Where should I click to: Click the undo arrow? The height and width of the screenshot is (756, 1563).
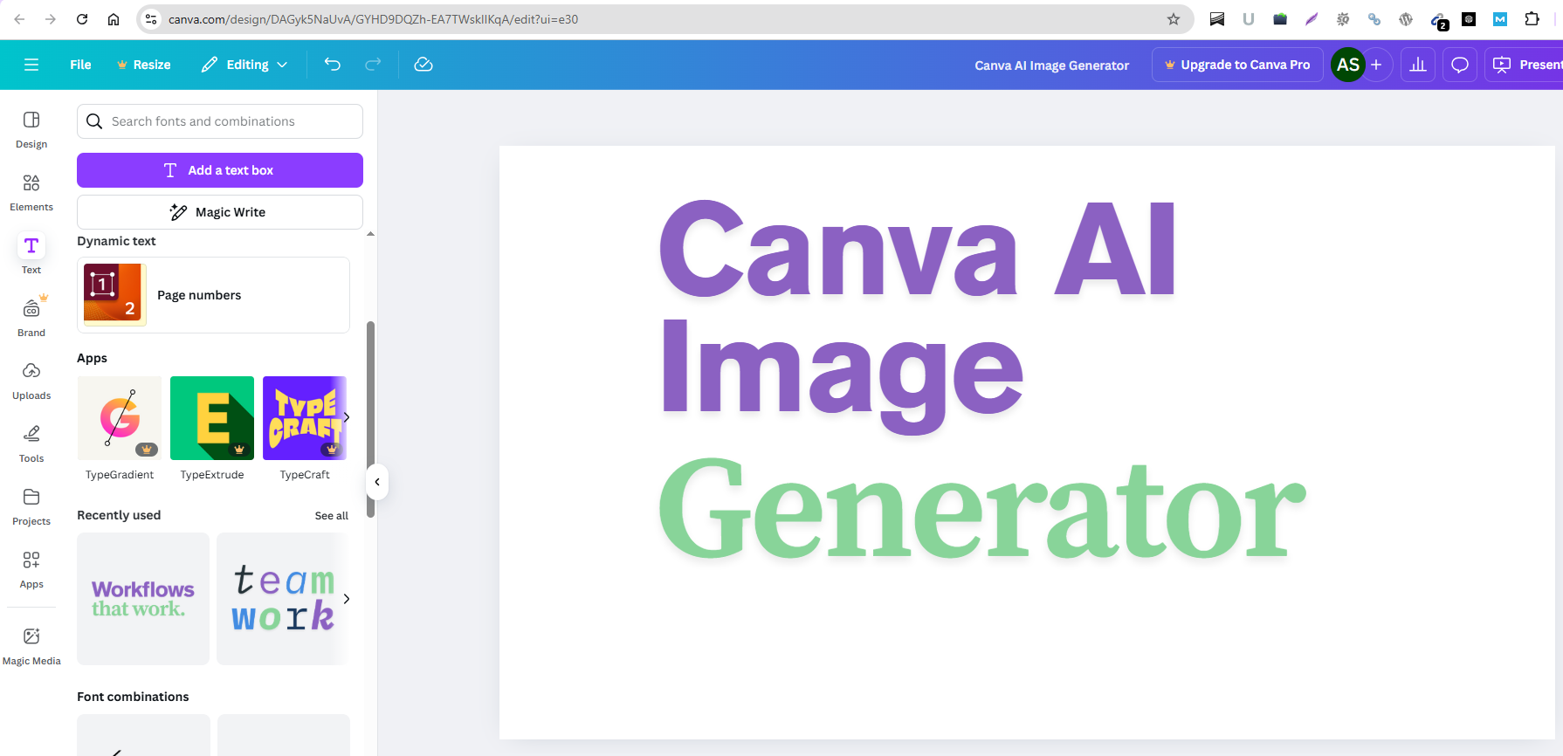click(332, 65)
